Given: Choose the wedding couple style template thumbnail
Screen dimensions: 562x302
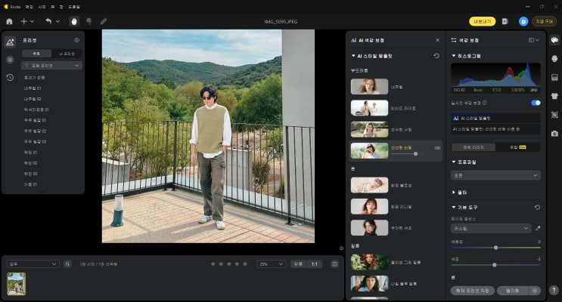Looking at the screenshot, I should (x=369, y=108).
